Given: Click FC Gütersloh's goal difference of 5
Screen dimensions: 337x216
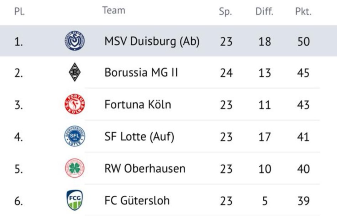Looking at the screenshot, I should (x=265, y=201).
